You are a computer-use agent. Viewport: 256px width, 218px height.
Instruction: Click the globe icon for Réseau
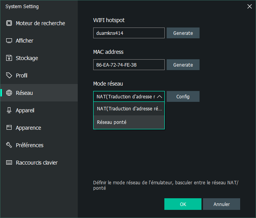pos(9,93)
